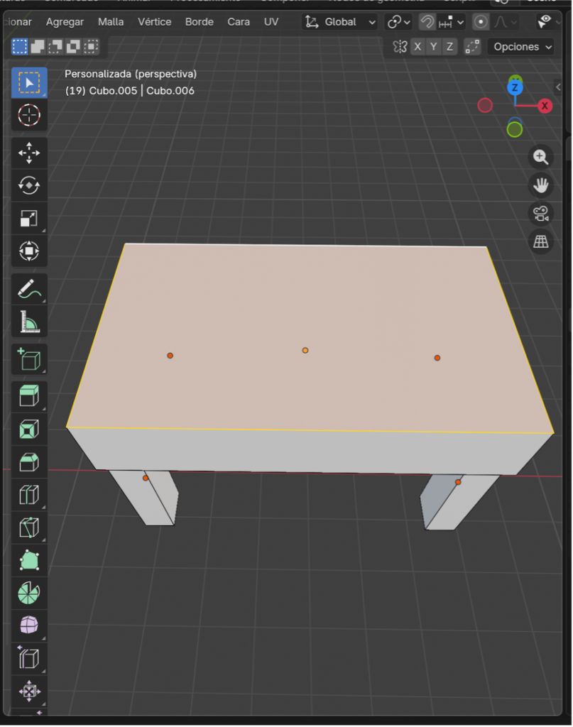The image size is (573, 727).
Task: Set selection mode to new selection
Action: (20, 46)
